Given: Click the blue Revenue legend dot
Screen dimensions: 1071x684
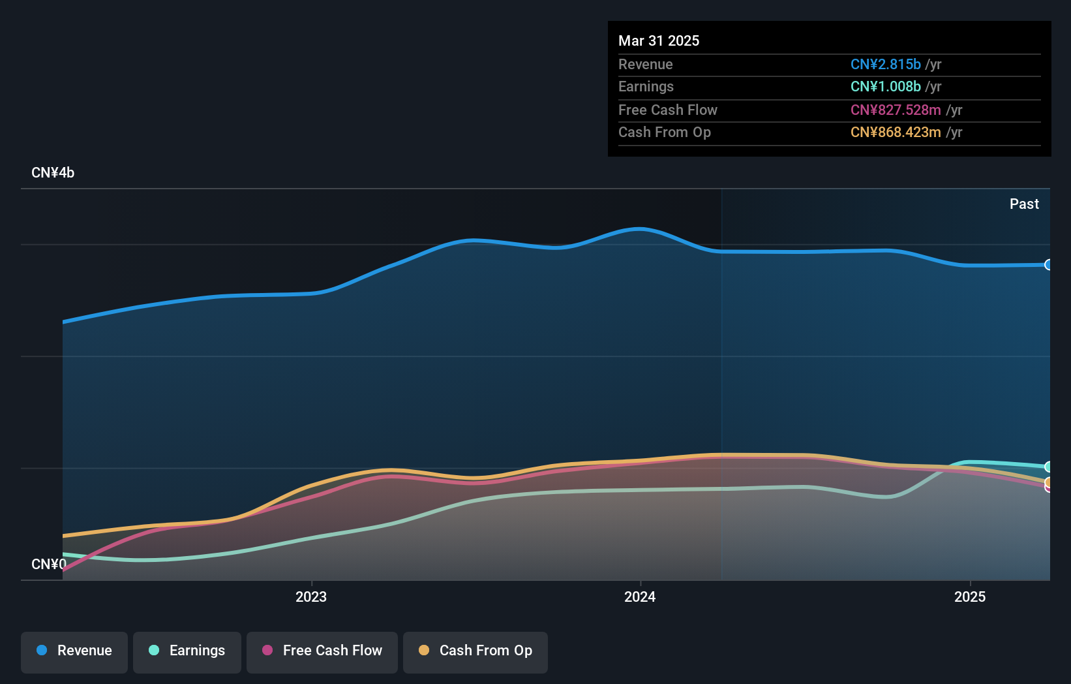Looking at the screenshot, I should 42,650.
